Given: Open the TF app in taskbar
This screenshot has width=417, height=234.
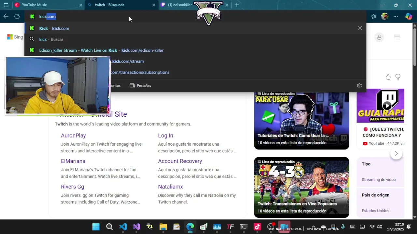Looking at the screenshot, I should tap(230, 227).
